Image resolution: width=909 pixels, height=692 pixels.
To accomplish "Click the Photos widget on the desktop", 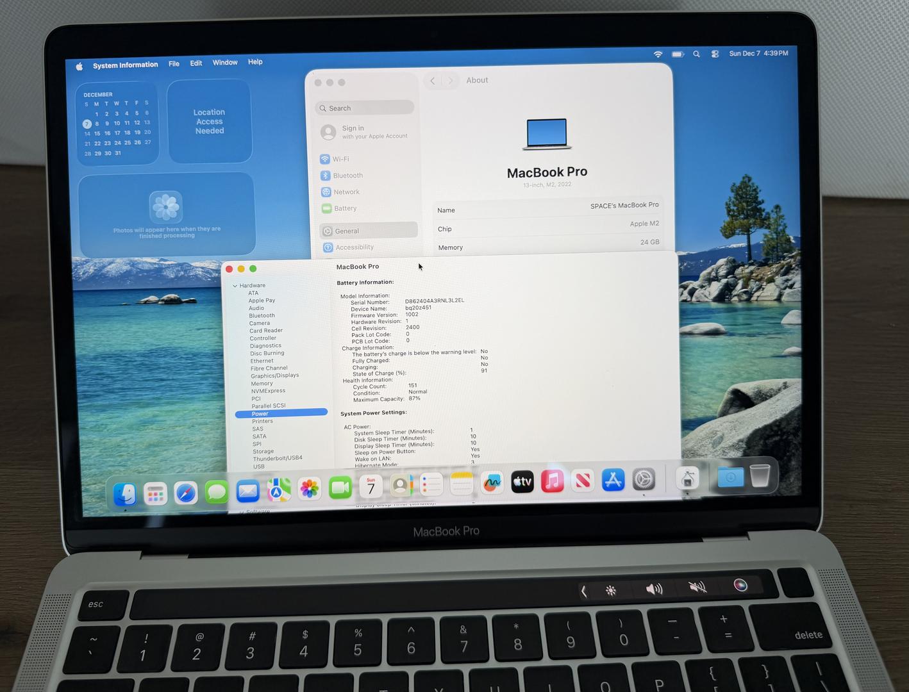I will click(x=167, y=215).
